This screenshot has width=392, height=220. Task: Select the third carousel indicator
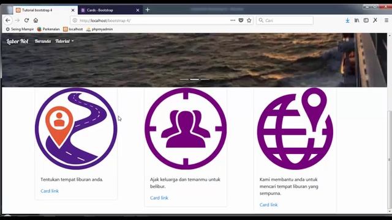tap(205, 79)
